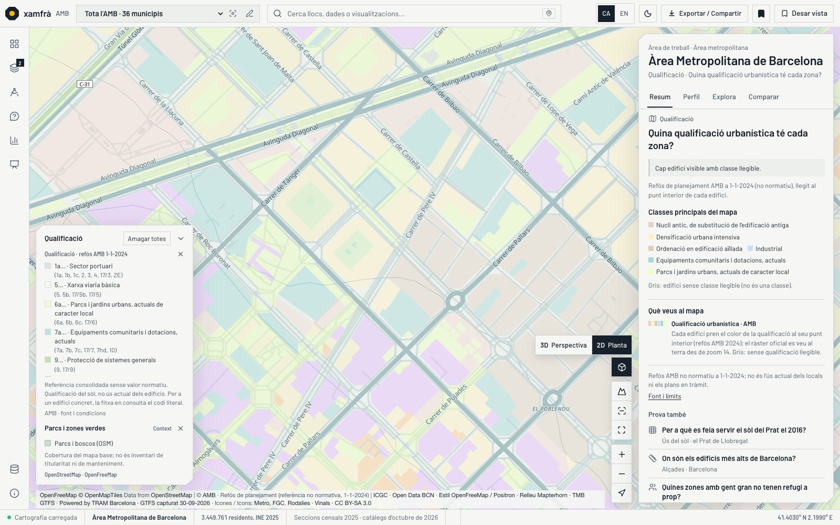Switch to 3D Perspectiva view
Screen dimensions: 840x525
[x=563, y=345]
